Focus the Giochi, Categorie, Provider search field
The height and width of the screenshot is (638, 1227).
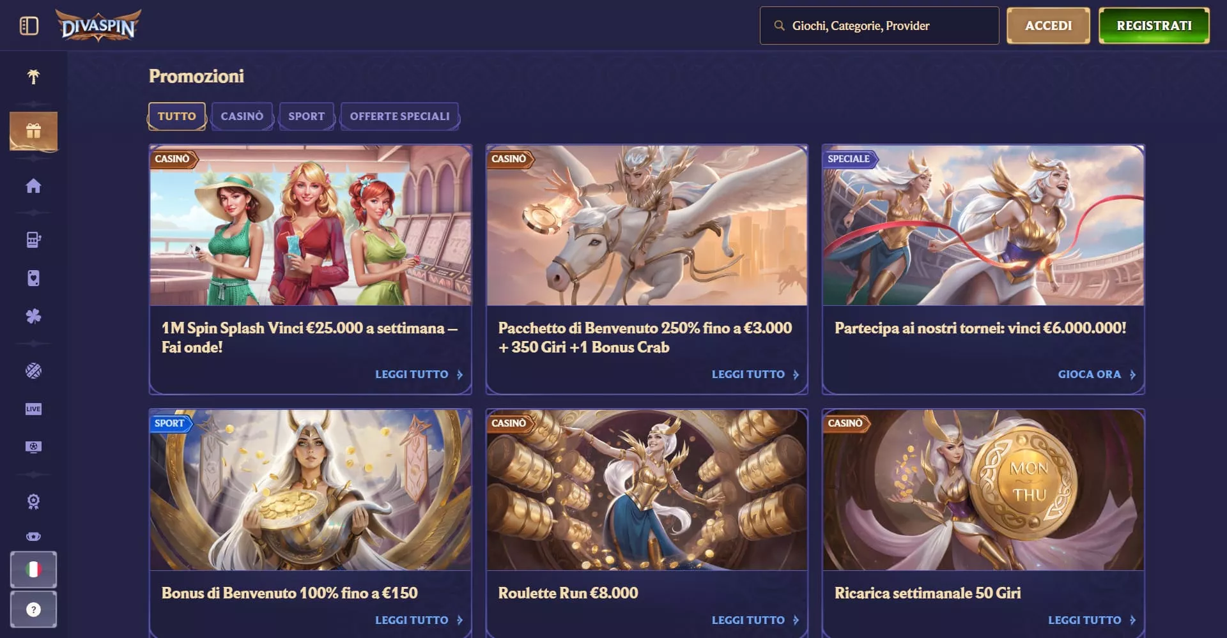click(x=879, y=26)
